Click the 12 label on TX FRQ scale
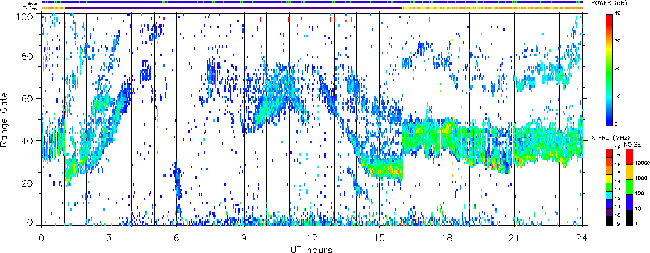The image size is (650, 253). [617, 198]
